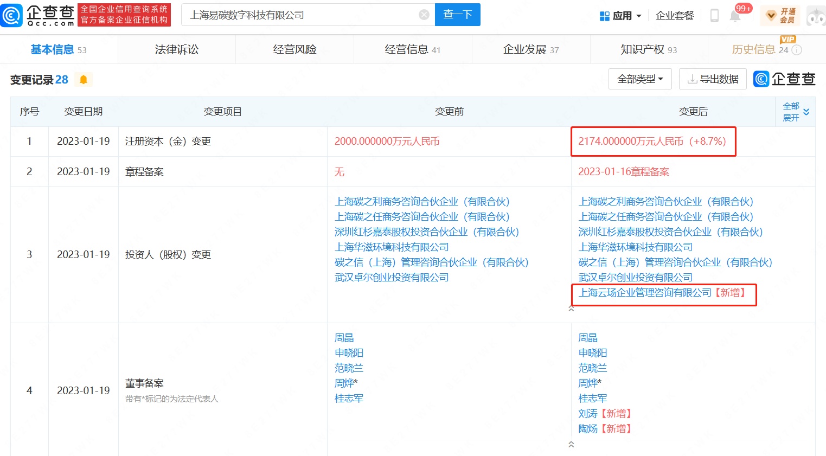Switch to 经营风险 tab
This screenshot has width=826, height=456.
point(294,50)
